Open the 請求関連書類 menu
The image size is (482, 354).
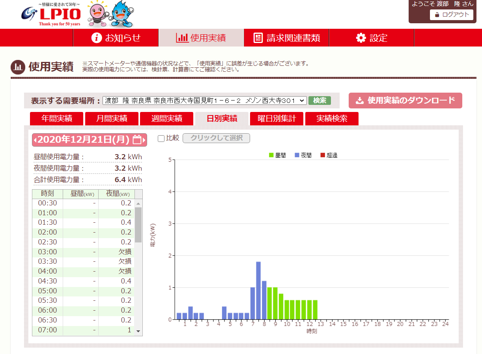click(x=286, y=38)
